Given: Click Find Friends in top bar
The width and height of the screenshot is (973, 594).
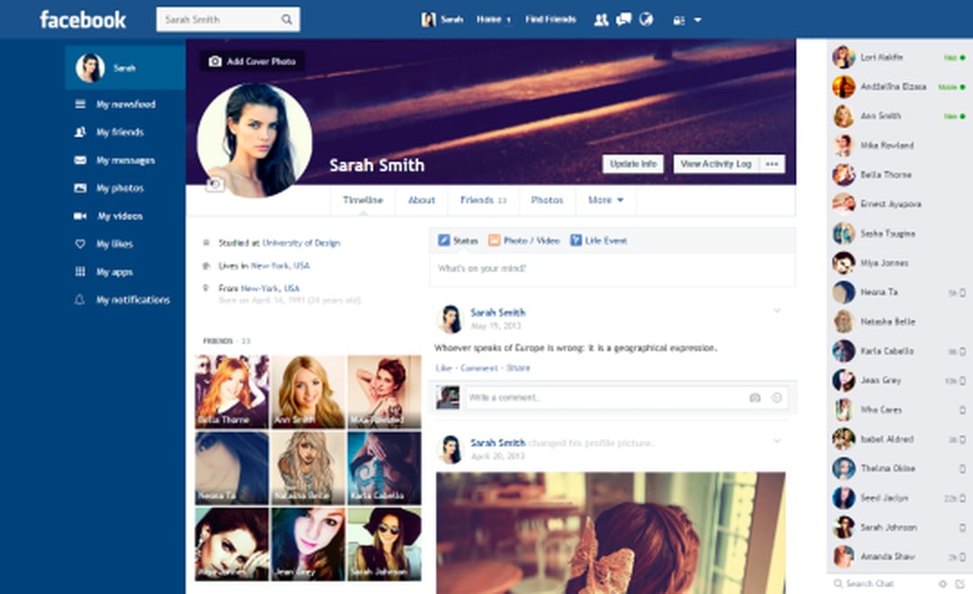Looking at the screenshot, I should click(x=550, y=20).
